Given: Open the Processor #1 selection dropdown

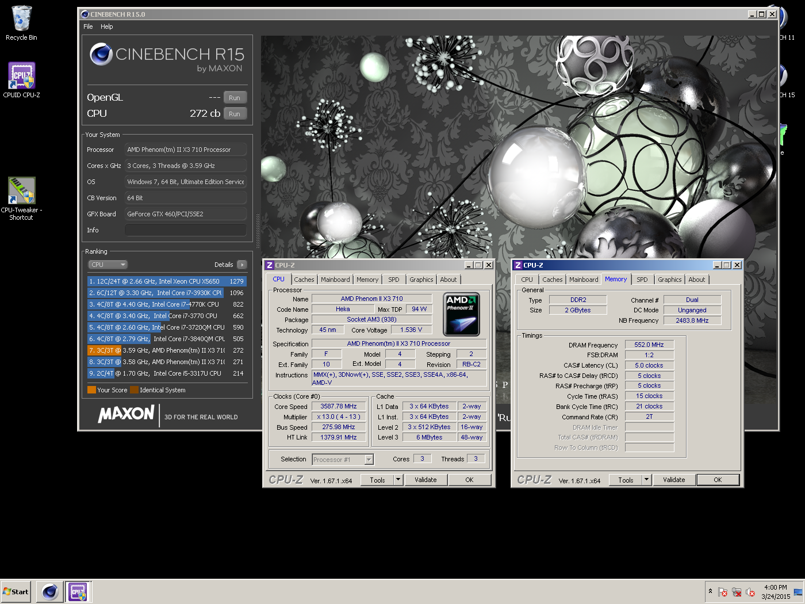Looking at the screenshot, I should 343,460.
